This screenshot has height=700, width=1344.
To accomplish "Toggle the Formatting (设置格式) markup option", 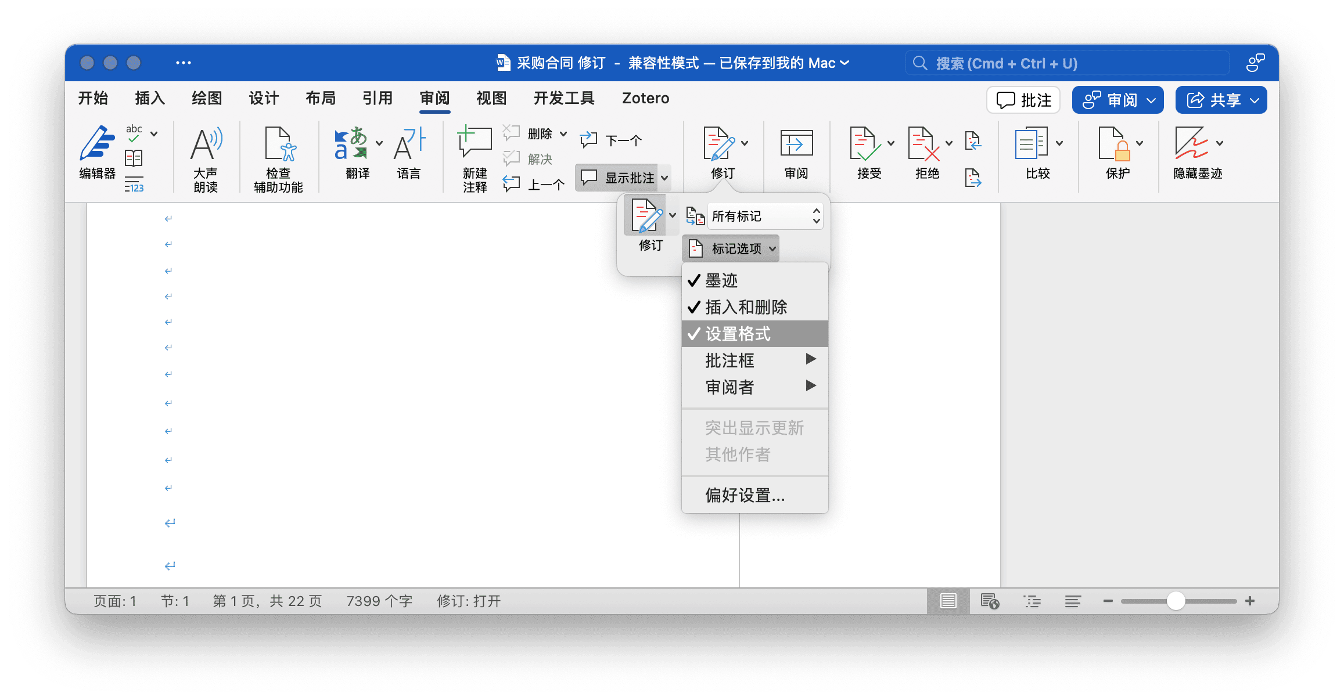I will point(738,334).
